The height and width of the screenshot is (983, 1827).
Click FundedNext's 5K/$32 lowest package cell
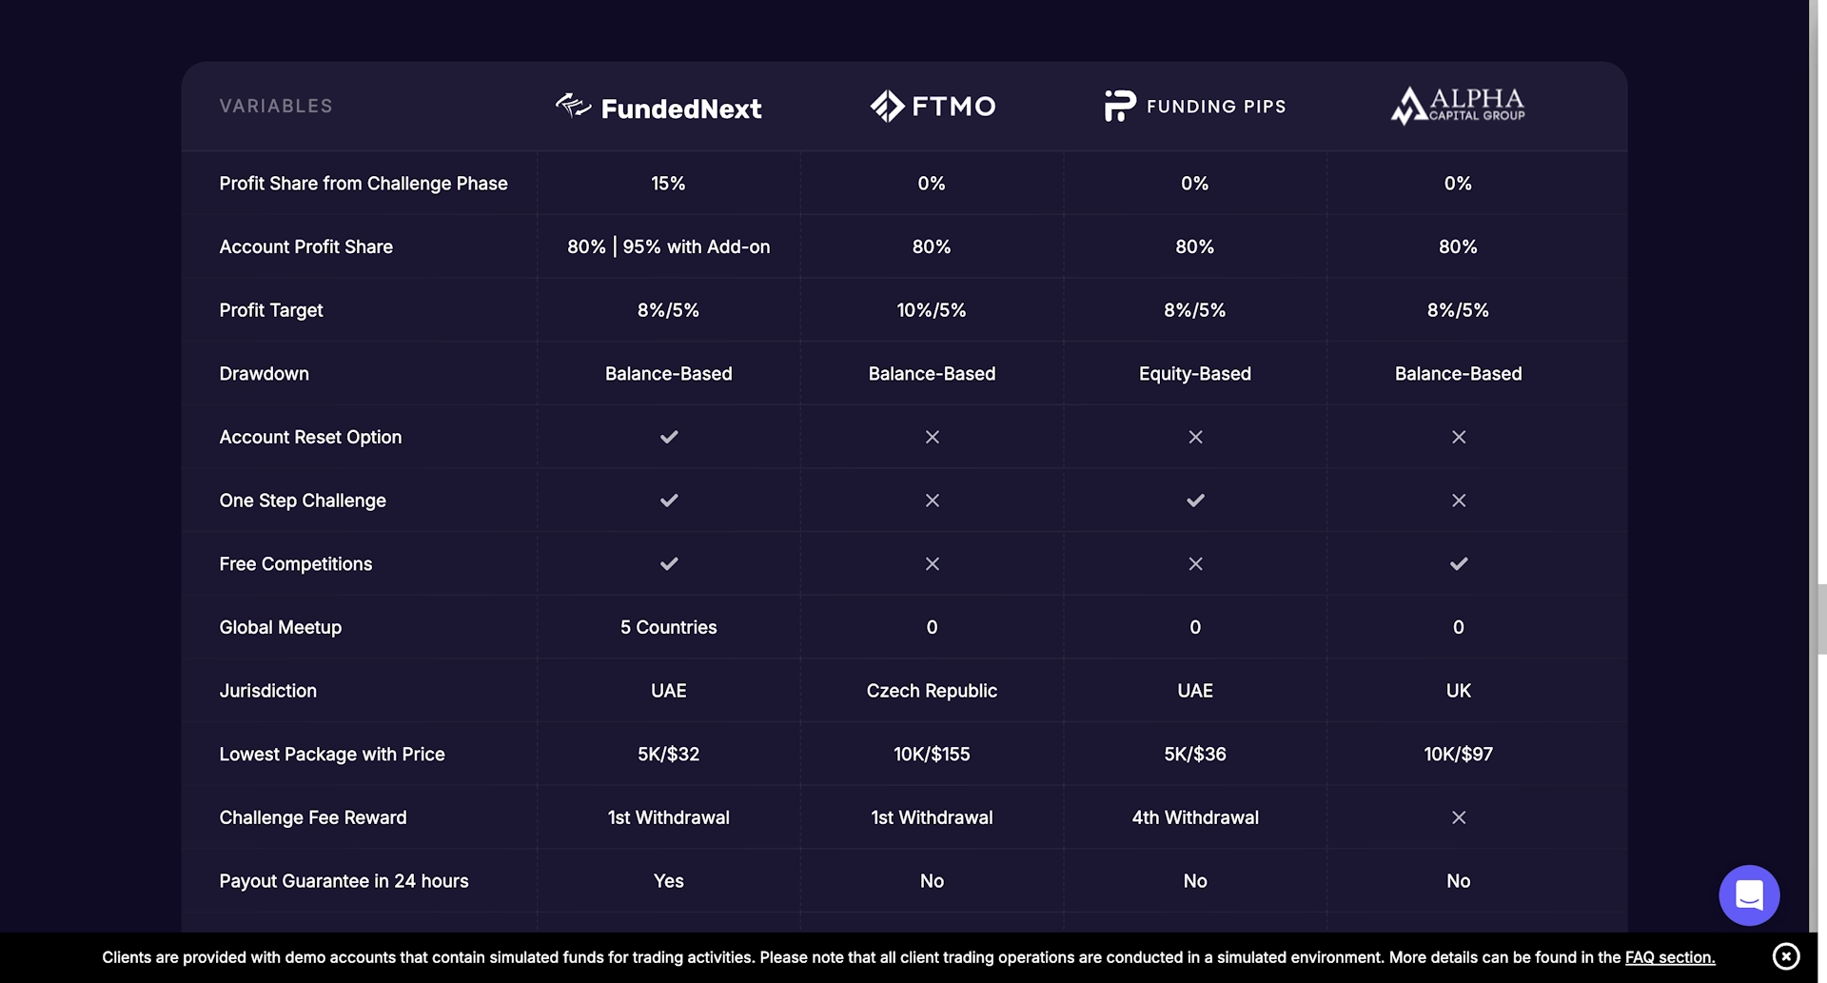[669, 755]
